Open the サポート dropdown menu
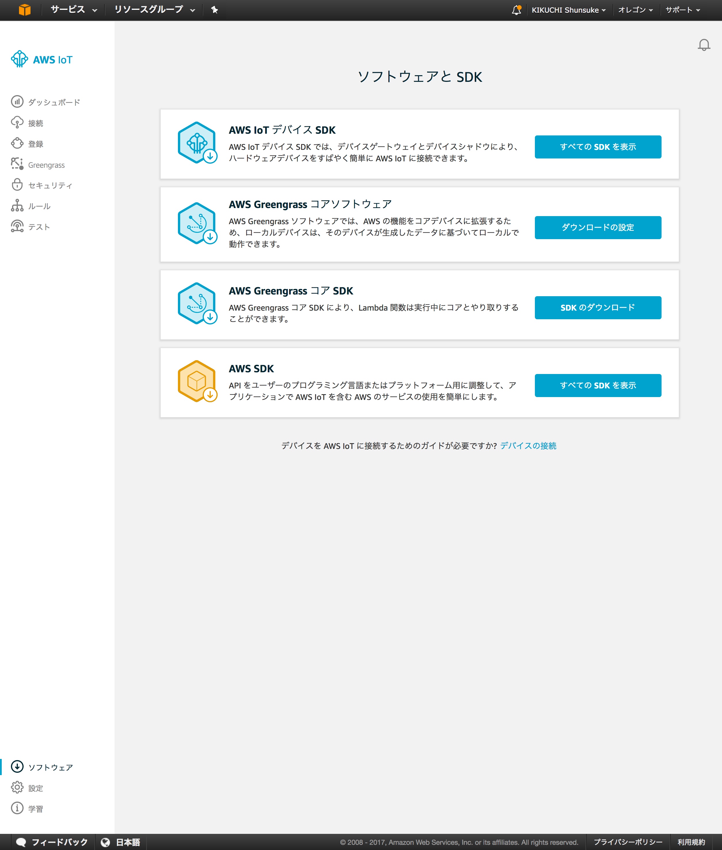This screenshot has width=722, height=850. click(683, 10)
